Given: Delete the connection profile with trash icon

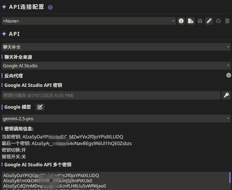Looking at the screenshot, I should [227, 21].
